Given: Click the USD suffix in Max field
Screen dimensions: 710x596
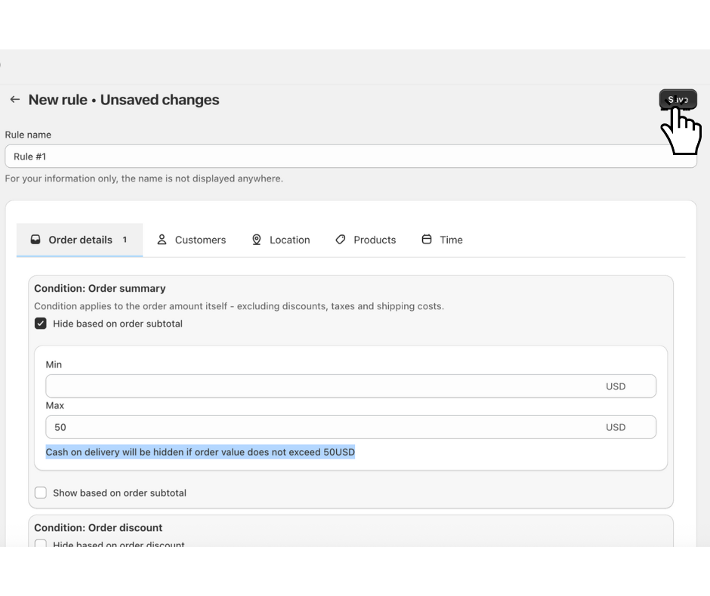Looking at the screenshot, I should [616, 427].
